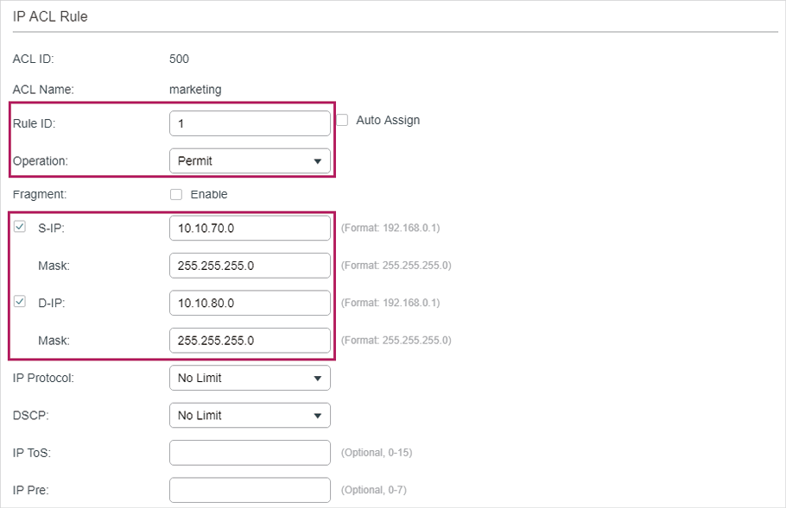Click the empty IP ToS field
Viewport: 786px width, 508px height.
(x=250, y=453)
